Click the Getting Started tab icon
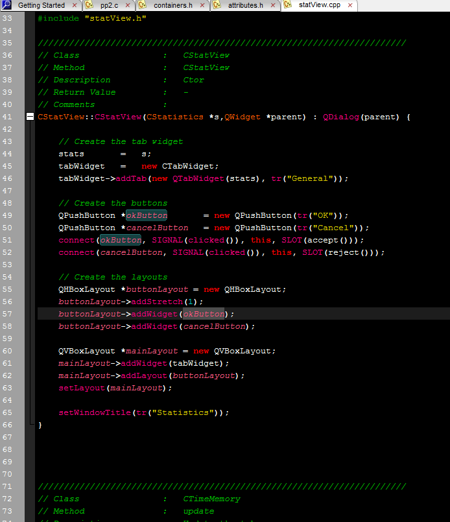 point(8,5)
